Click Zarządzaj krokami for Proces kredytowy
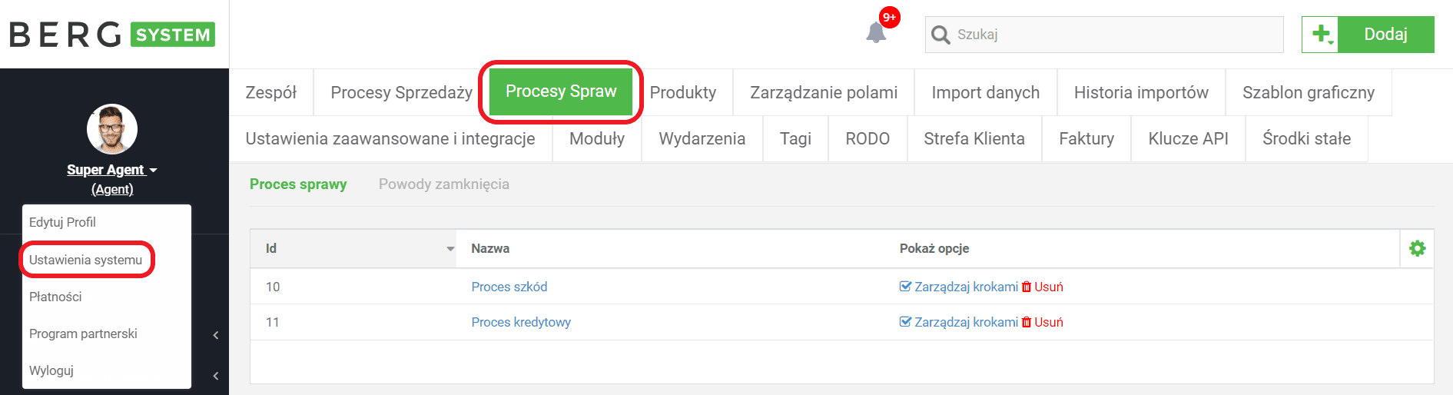Screen dimensions: 1453x395 point(959,322)
